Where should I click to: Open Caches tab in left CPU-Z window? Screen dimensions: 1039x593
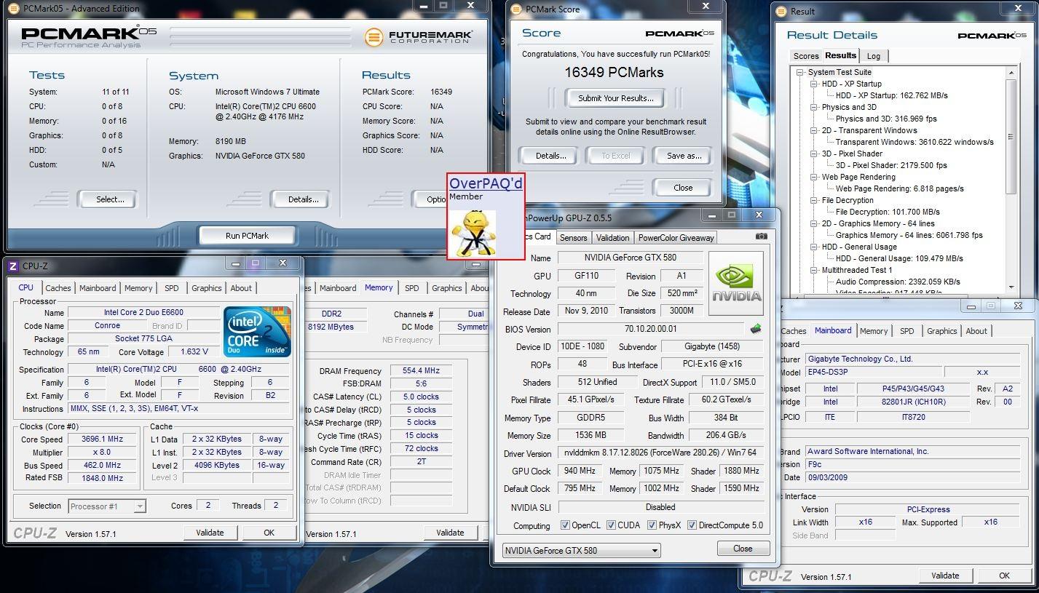pos(58,288)
